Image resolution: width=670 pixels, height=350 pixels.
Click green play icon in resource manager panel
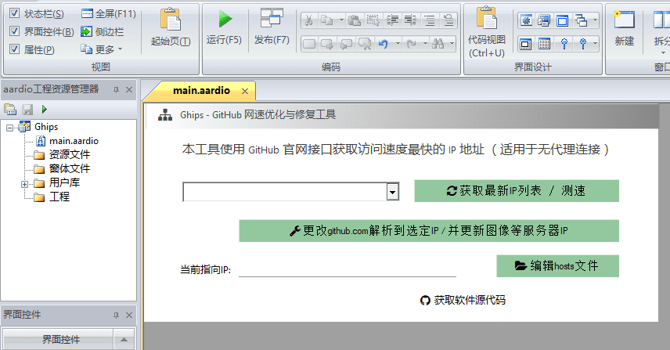[45, 110]
